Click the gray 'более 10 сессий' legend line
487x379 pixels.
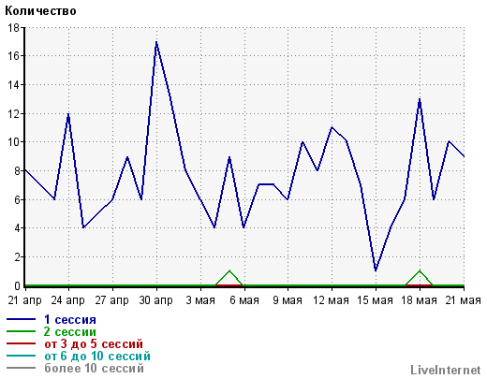click(x=21, y=368)
